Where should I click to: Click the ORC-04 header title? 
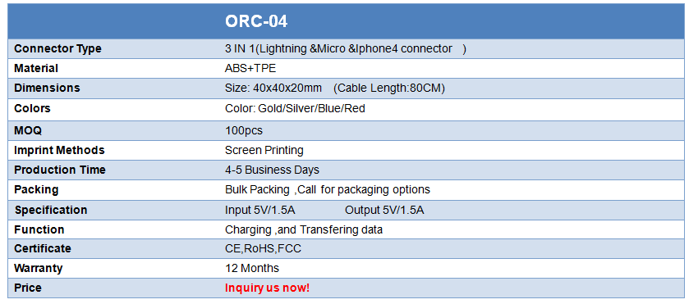point(256,21)
